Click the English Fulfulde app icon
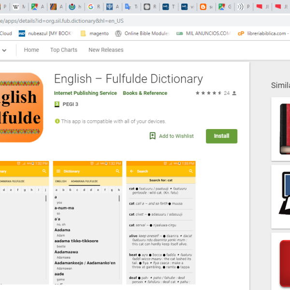The image size is (290, 290). (x=21, y=107)
